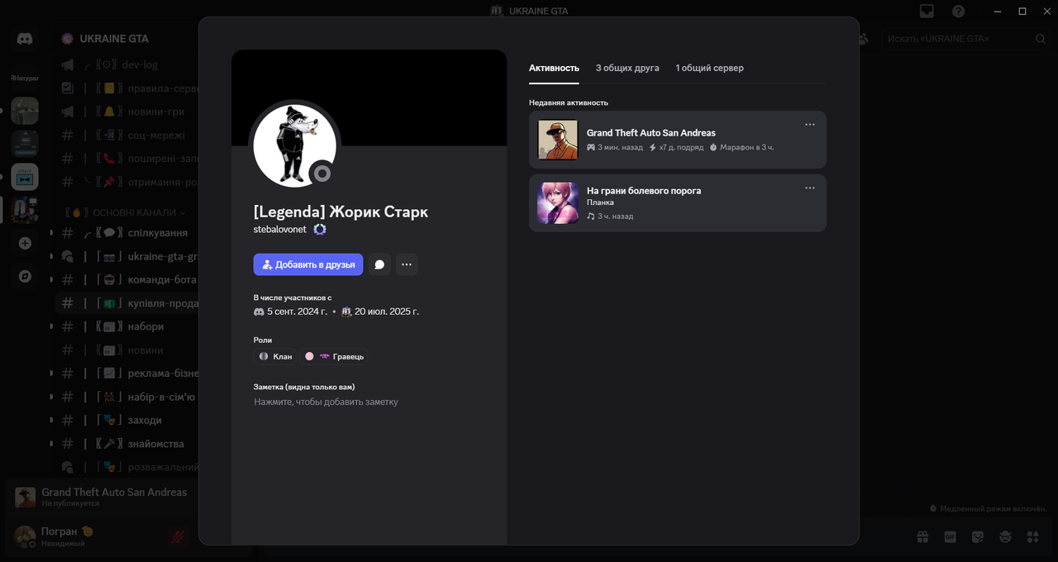
Task: Click the note field Нажмите, чтобы добавить заметку
Action: tap(369, 402)
